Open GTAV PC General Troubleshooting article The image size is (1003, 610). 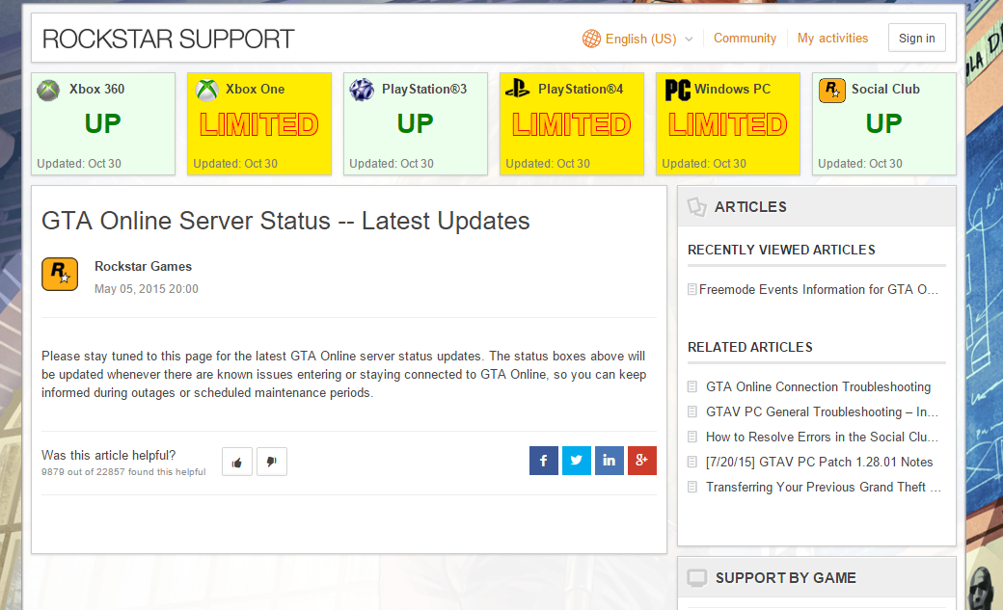click(x=822, y=411)
